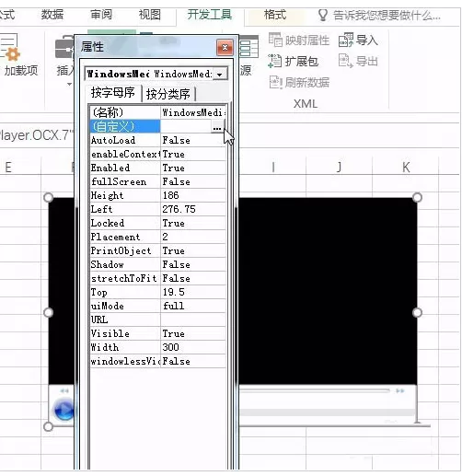
Task: Open the 格式 ribbon tab
Action: point(275,15)
